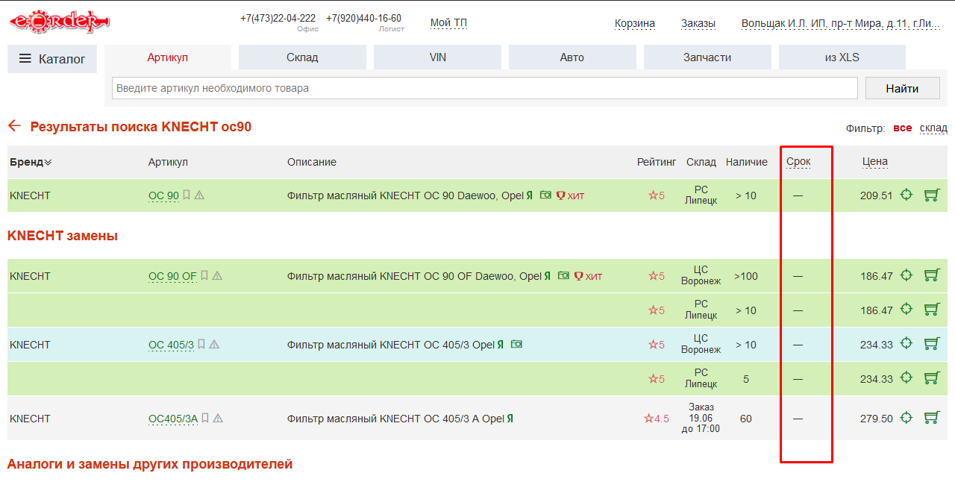955x482 pixels.
Task: Click Заказ 19.06 до 17:00 cell
Action: point(701,418)
